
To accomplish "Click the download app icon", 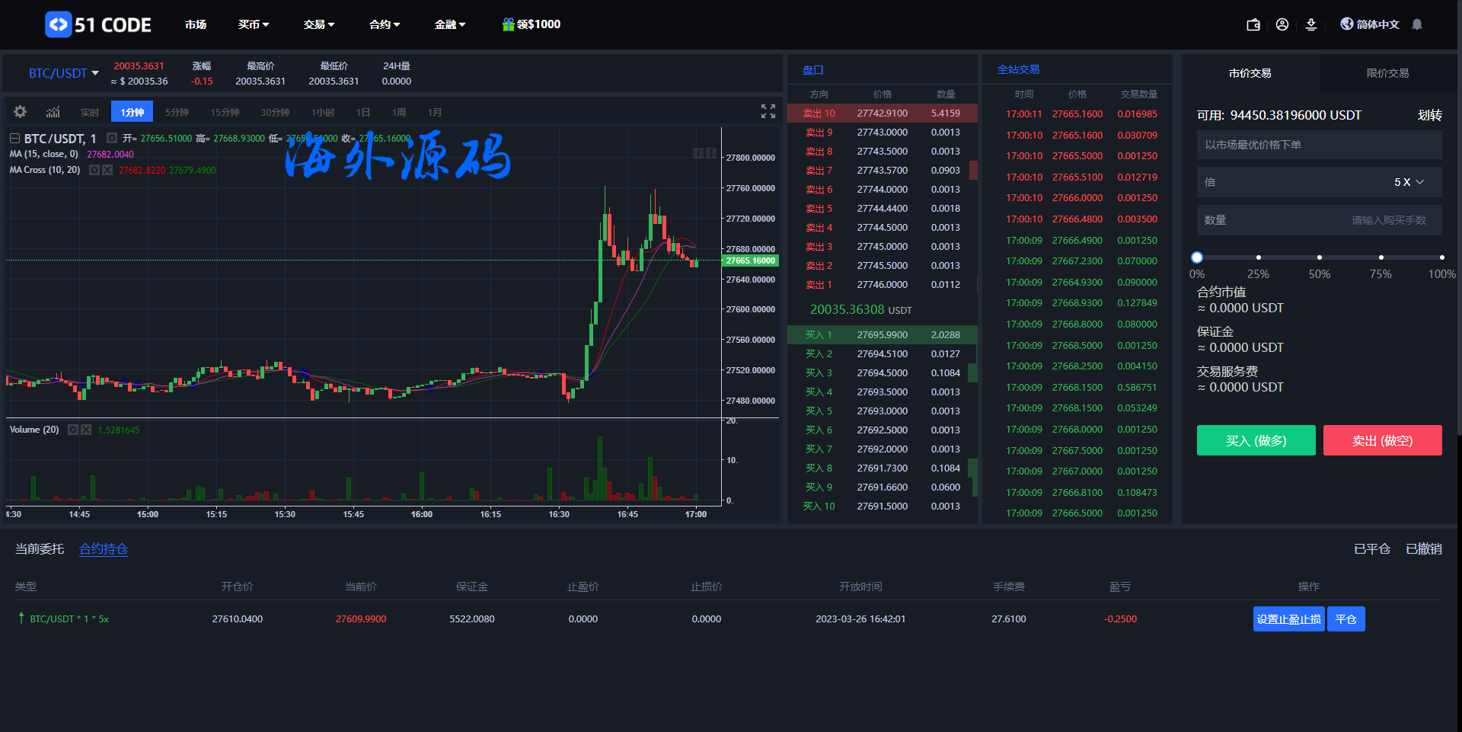I will pos(1311,24).
